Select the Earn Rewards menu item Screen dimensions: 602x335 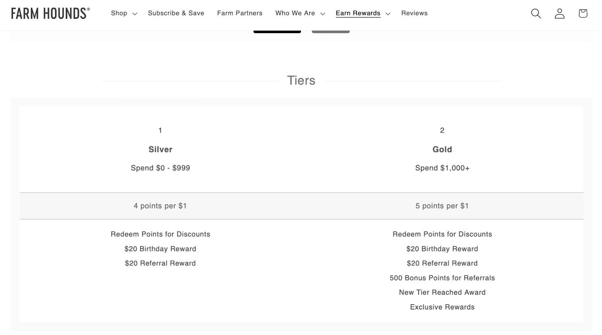point(358,13)
